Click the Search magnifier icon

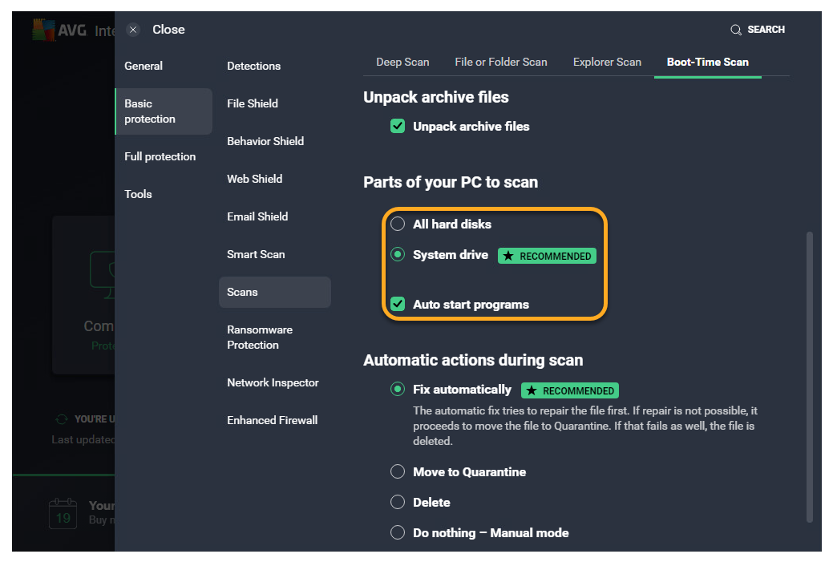[x=736, y=30]
